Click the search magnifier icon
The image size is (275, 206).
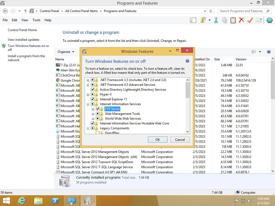[268, 11]
